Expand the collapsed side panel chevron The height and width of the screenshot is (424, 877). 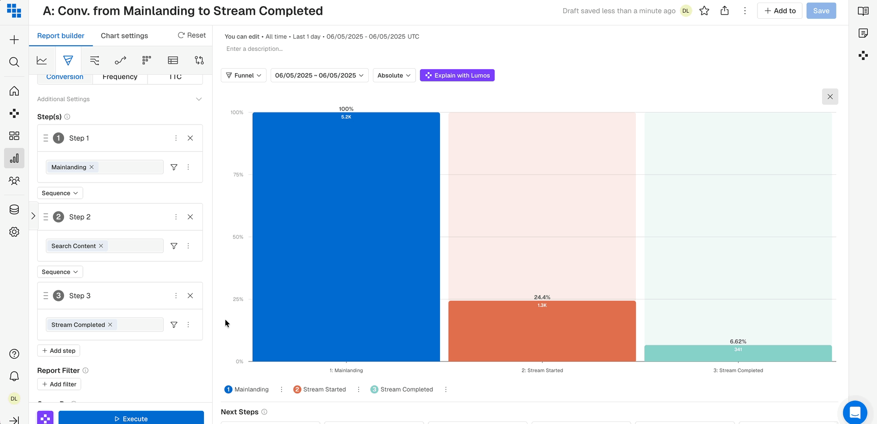coord(34,216)
